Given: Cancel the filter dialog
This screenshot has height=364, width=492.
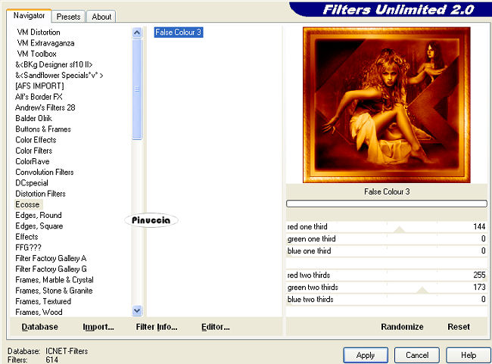Looking at the screenshot, I should [x=417, y=355].
